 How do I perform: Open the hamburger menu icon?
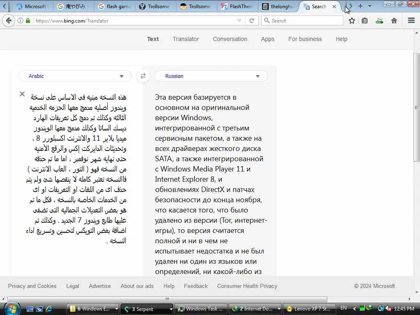411,21
